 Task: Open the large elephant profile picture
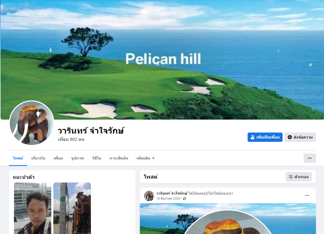point(32,123)
